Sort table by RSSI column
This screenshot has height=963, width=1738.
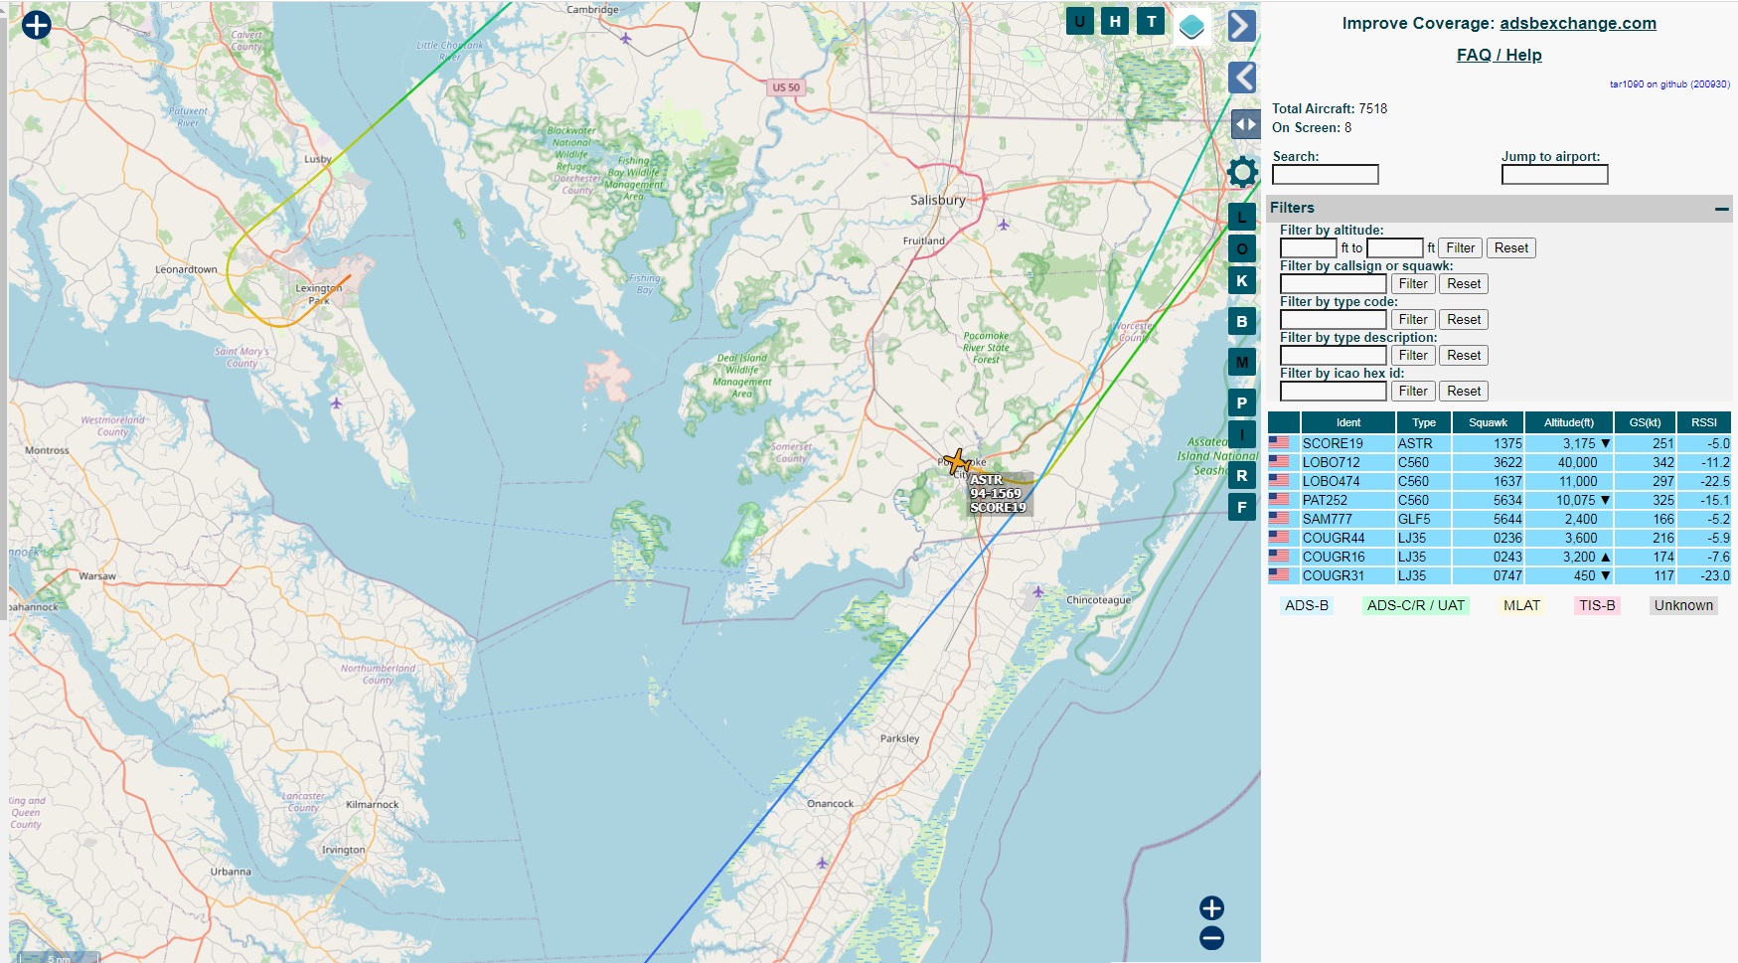[x=1704, y=422]
